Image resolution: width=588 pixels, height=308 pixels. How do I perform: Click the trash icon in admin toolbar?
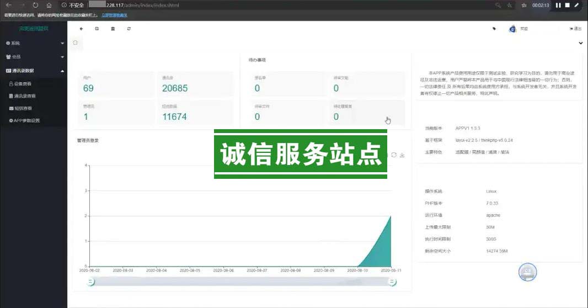(113, 29)
